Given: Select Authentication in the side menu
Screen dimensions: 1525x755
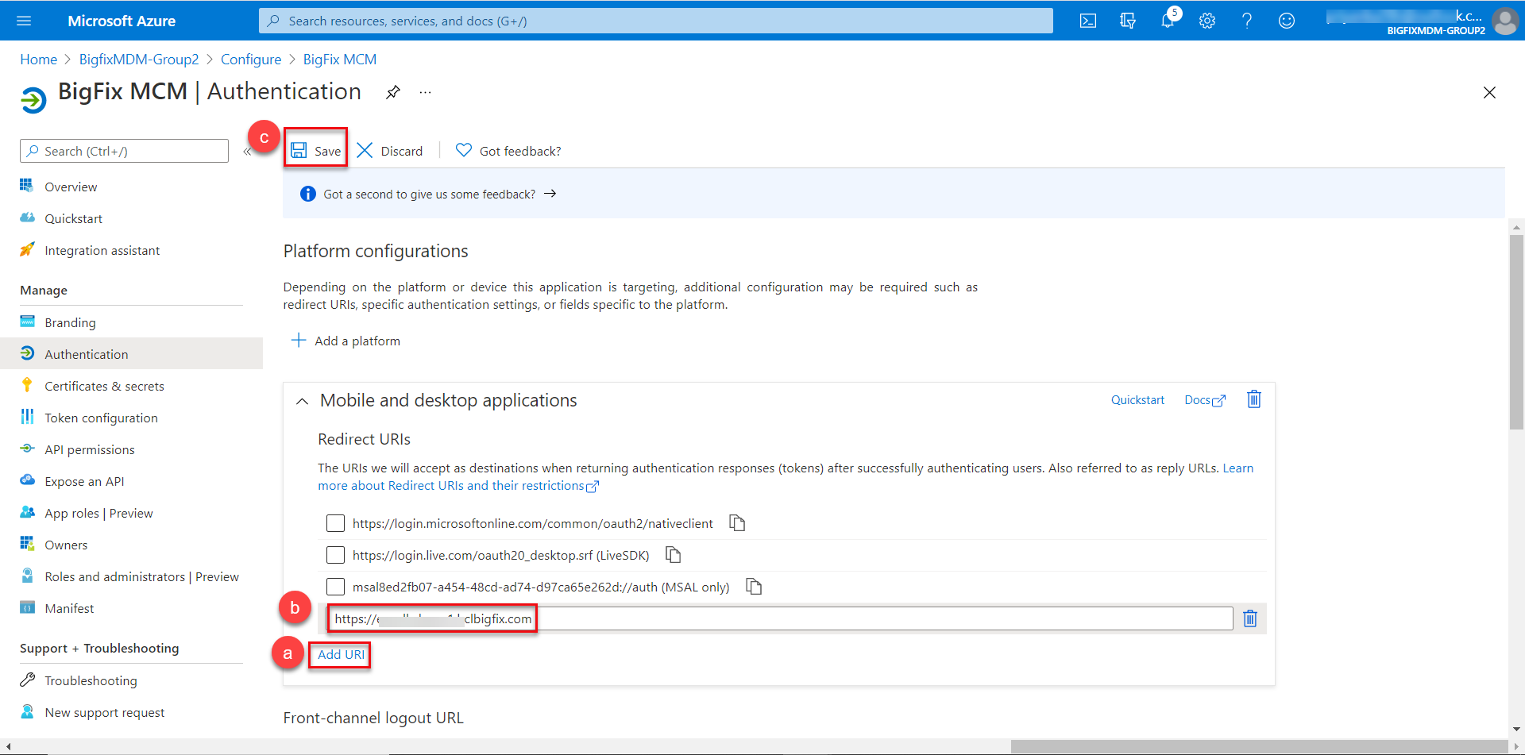Looking at the screenshot, I should click(x=131, y=354).
